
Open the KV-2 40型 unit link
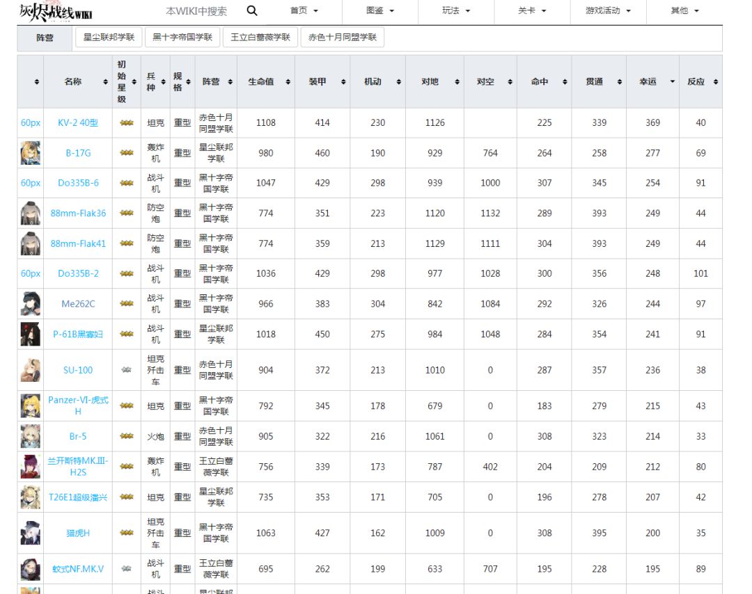[x=78, y=123]
